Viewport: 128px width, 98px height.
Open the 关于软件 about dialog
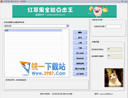(x=80, y=74)
